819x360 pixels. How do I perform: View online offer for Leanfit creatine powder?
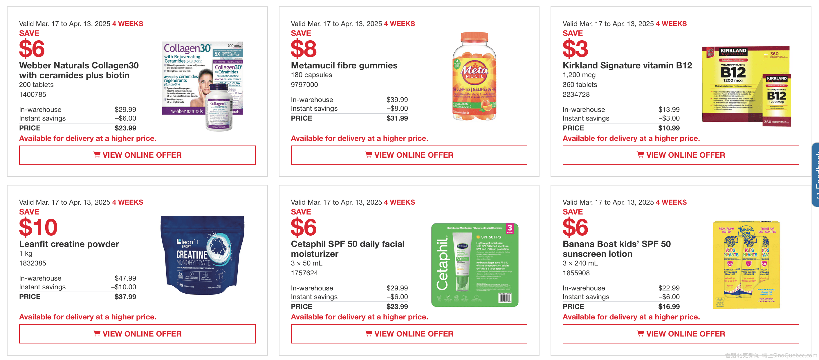(x=137, y=334)
